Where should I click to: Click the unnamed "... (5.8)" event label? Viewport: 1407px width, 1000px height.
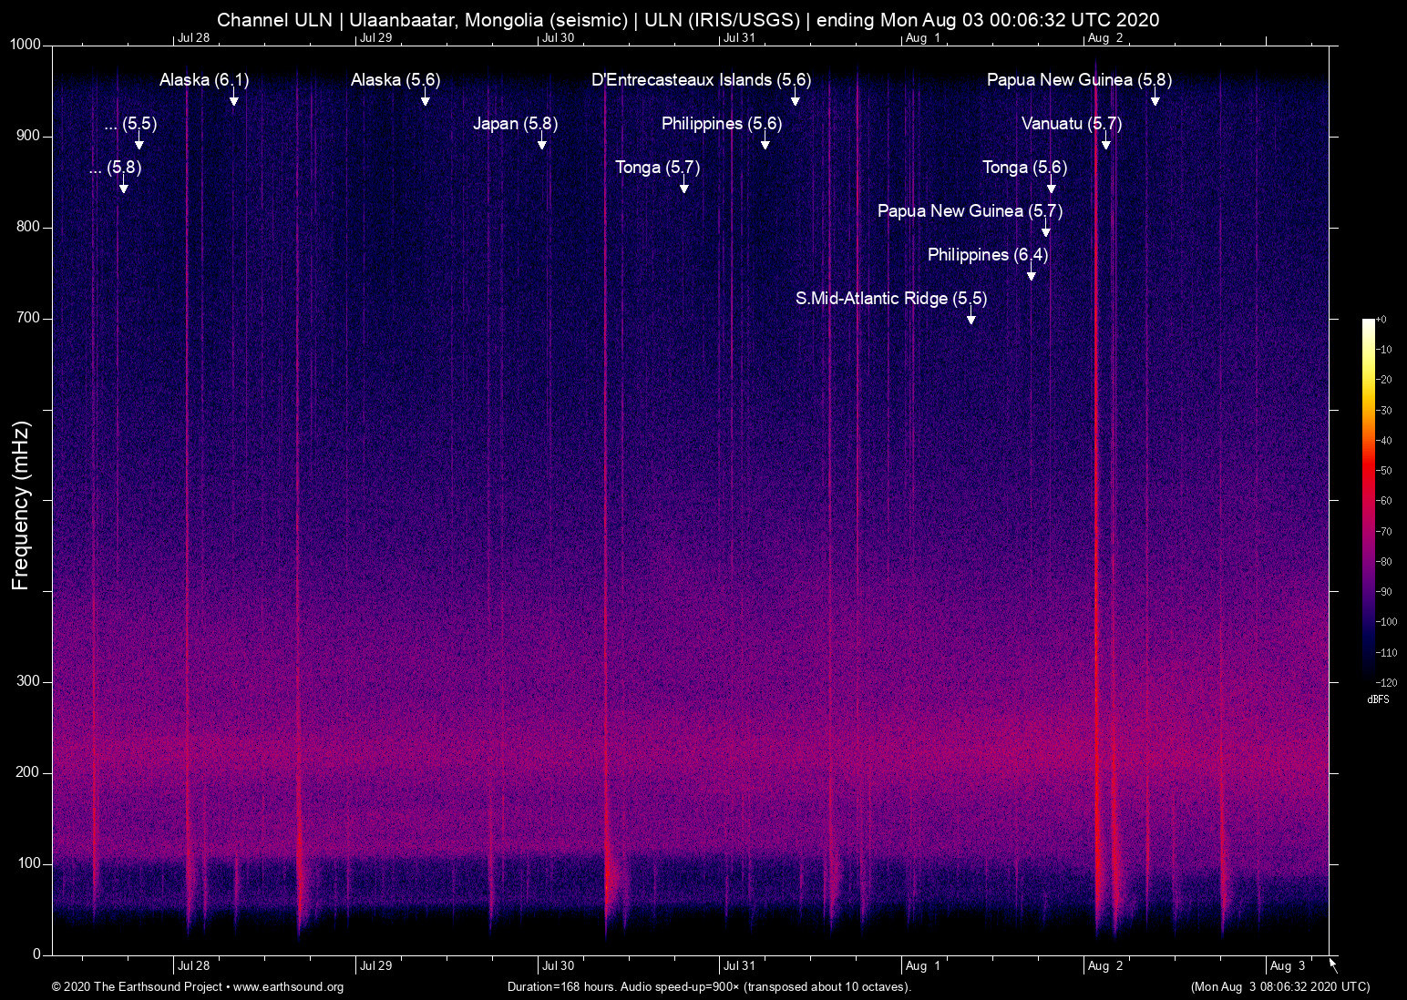tap(115, 168)
